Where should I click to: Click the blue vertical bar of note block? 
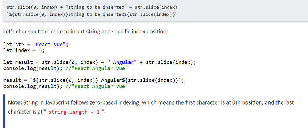click(x=4, y=111)
